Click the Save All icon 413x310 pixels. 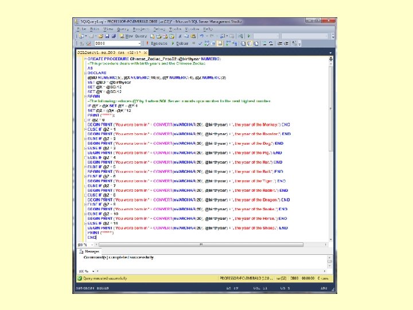114,36
